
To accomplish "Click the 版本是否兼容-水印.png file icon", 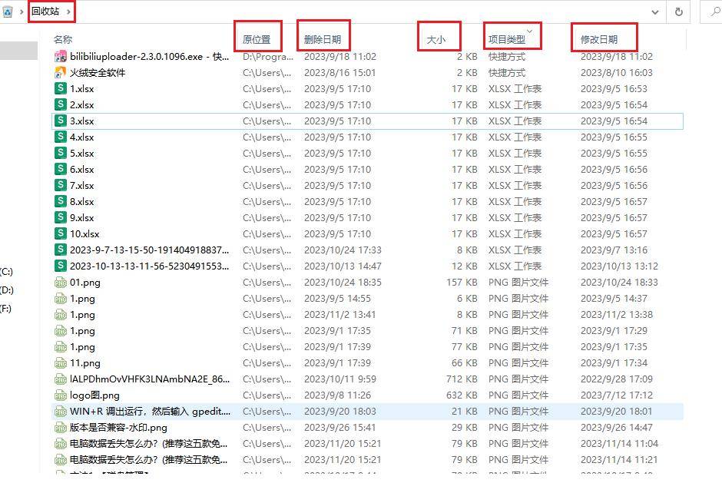I will (61, 427).
